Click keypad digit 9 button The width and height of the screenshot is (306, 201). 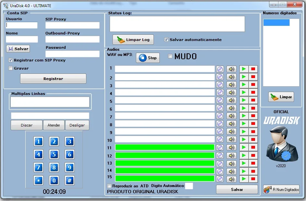tap(70, 167)
